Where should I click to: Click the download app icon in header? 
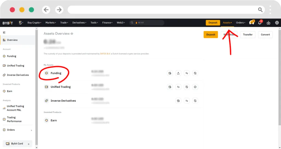(268, 23)
